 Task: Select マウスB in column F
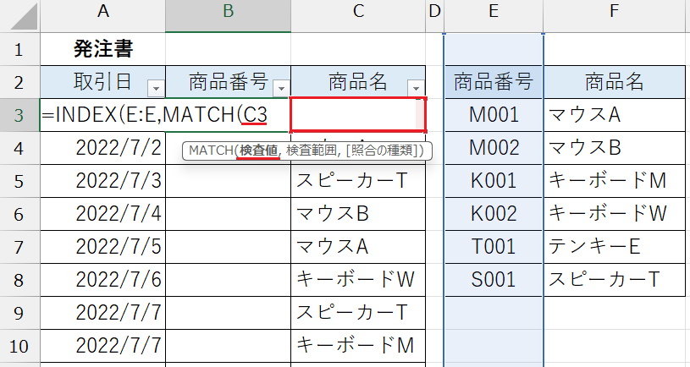point(615,148)
